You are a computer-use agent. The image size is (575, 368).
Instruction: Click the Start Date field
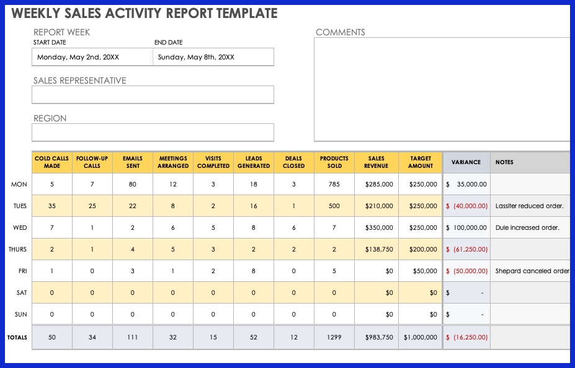coord(92,57)
